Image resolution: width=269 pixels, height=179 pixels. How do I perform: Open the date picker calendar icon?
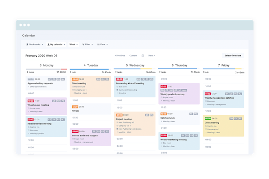coord(143,56)
